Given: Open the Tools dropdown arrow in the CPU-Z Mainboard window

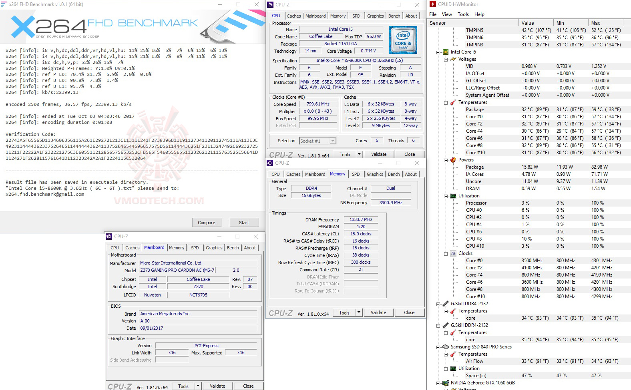Looking at the screenshot, I should click(198, 386).
